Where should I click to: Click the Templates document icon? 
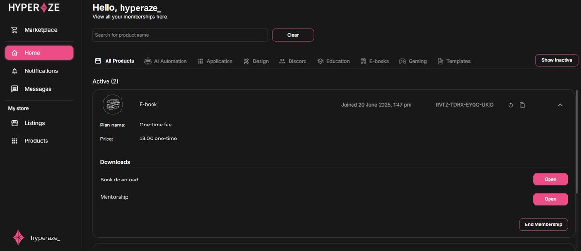pyautogui.click(x=440, y=61)
